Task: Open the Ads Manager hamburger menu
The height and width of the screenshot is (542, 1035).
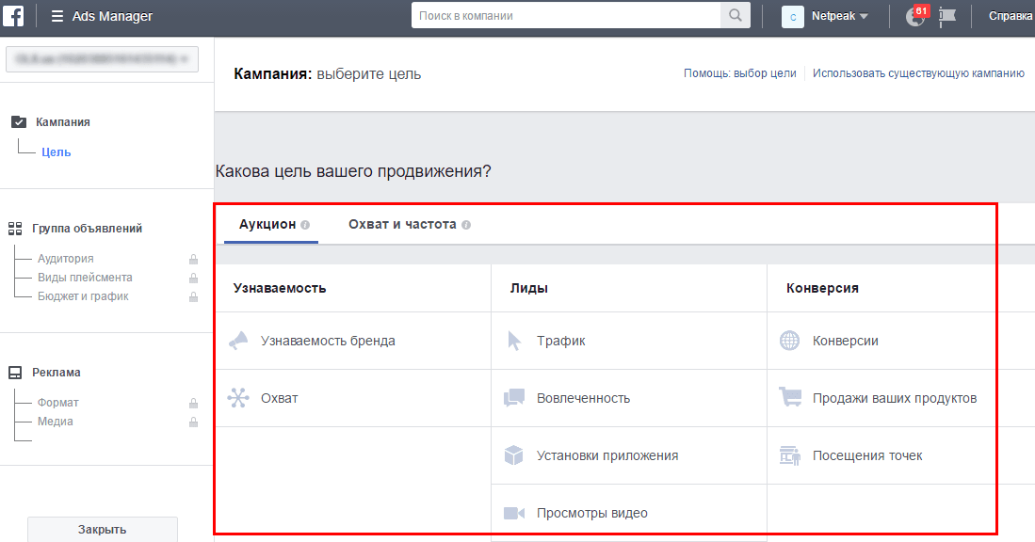Action: coord(58,16)
